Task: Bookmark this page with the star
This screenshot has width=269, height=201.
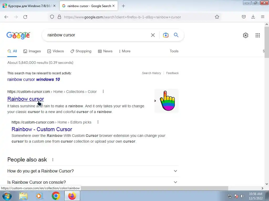Action: click(217, 17)
